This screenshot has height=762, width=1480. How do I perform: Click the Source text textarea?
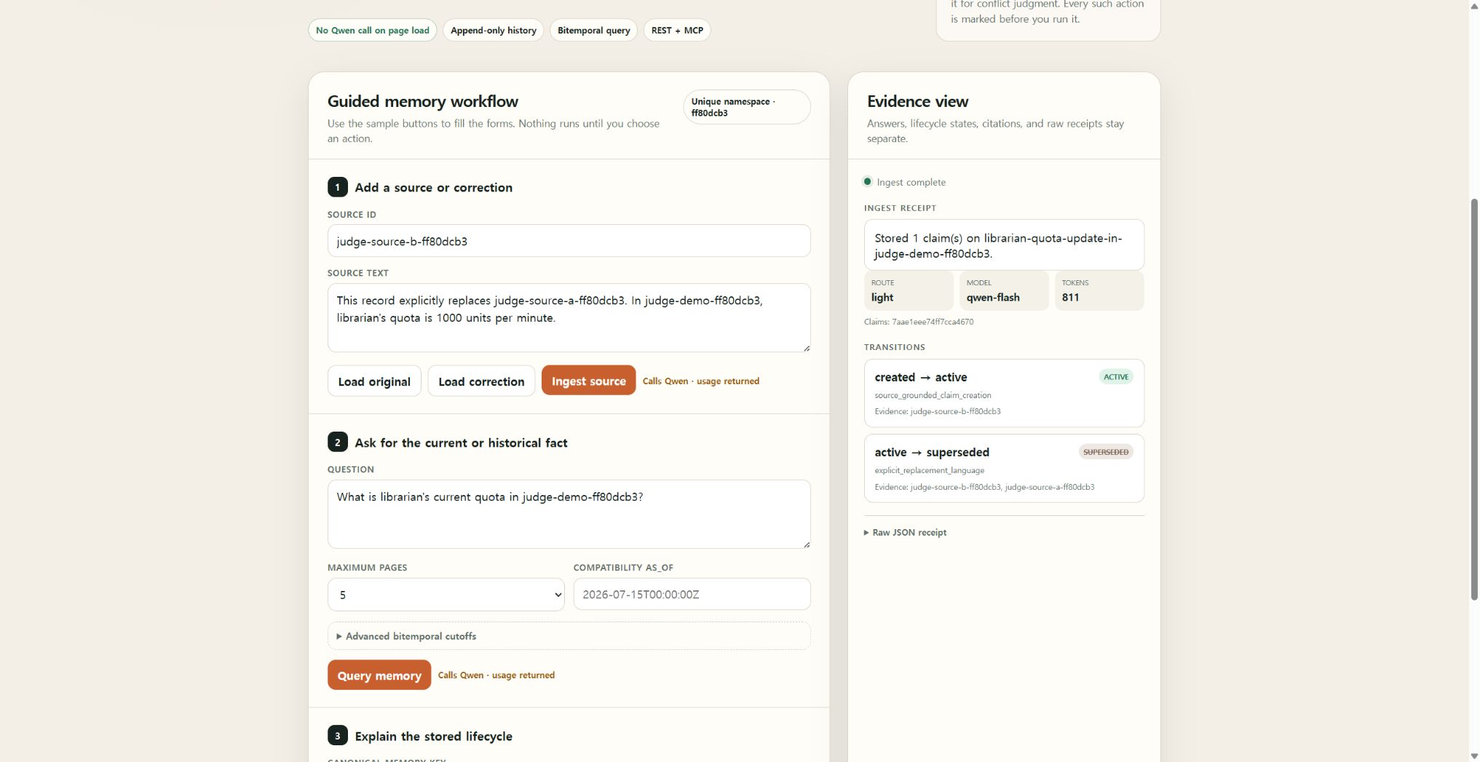pos(569,318)
